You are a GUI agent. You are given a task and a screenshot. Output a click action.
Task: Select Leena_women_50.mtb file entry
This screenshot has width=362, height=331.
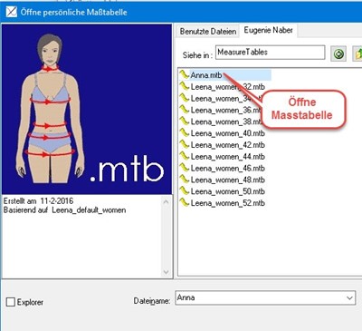click(223, 191)
